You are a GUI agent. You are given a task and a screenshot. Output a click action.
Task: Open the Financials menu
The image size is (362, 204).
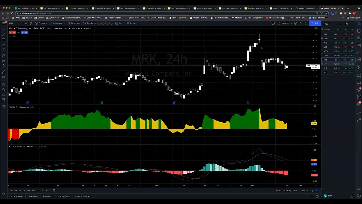click(74, 23)
